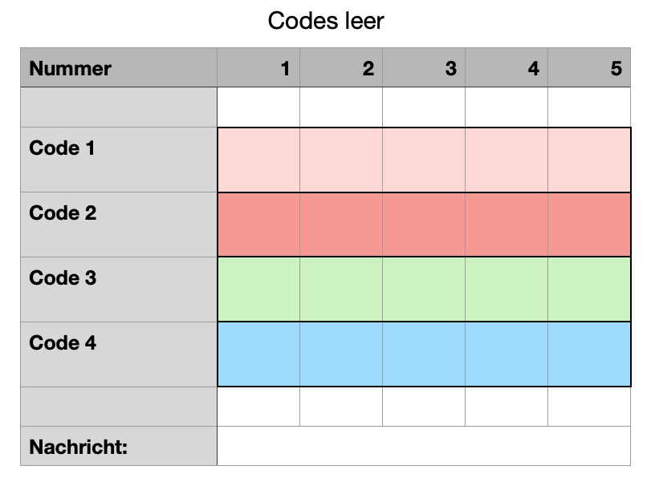
Task: Click the empty white Nachricht message field
Action: [x=424, y=446]
